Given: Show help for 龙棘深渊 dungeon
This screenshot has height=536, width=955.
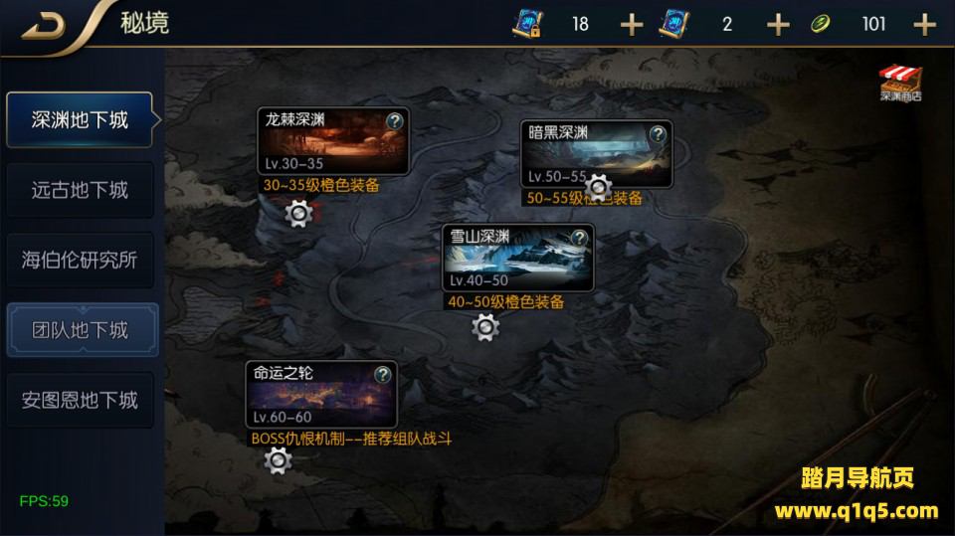Looking at the screenshot, I should coord(395,120).
